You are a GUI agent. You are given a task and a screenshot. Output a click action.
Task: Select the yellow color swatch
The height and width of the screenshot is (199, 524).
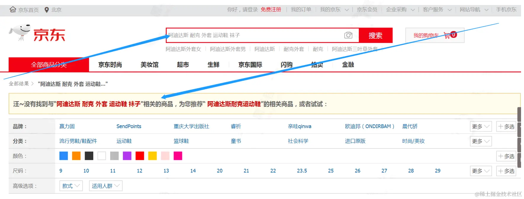(x=152, y=156)
